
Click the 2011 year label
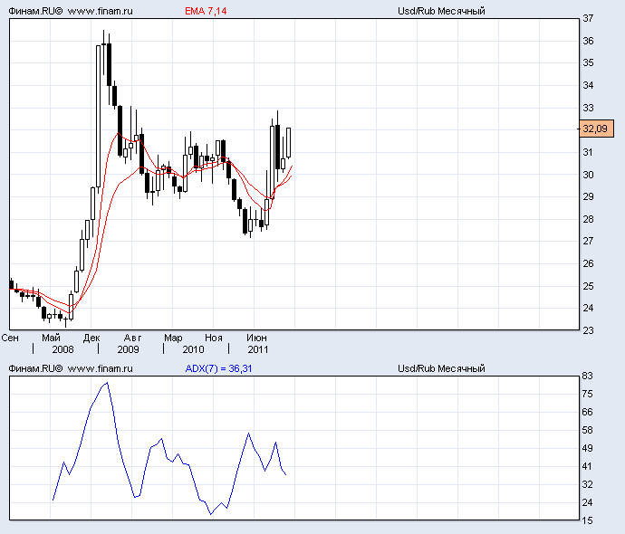pyautogui.click(x=258, y=349)
